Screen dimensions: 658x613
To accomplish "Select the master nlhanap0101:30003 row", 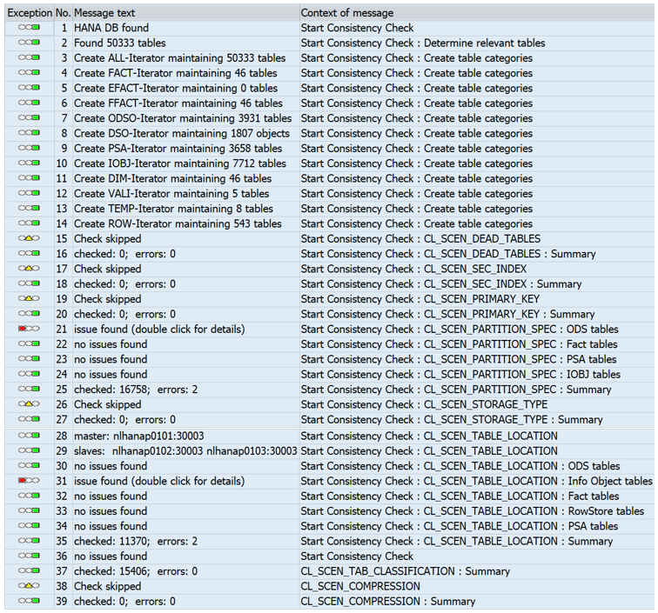I will coord(139,436).
